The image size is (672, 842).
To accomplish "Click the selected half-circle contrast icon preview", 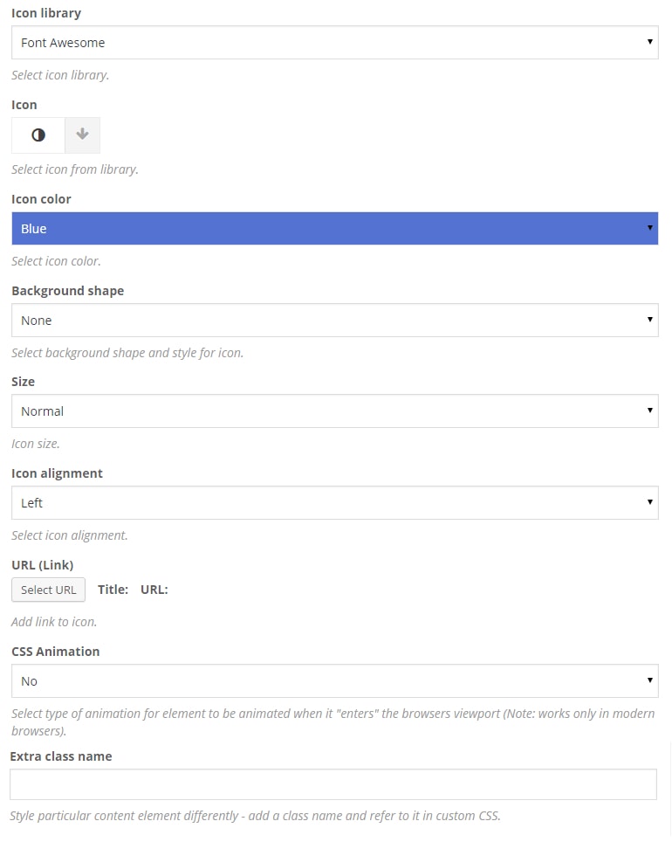I will tap(38, 135).
